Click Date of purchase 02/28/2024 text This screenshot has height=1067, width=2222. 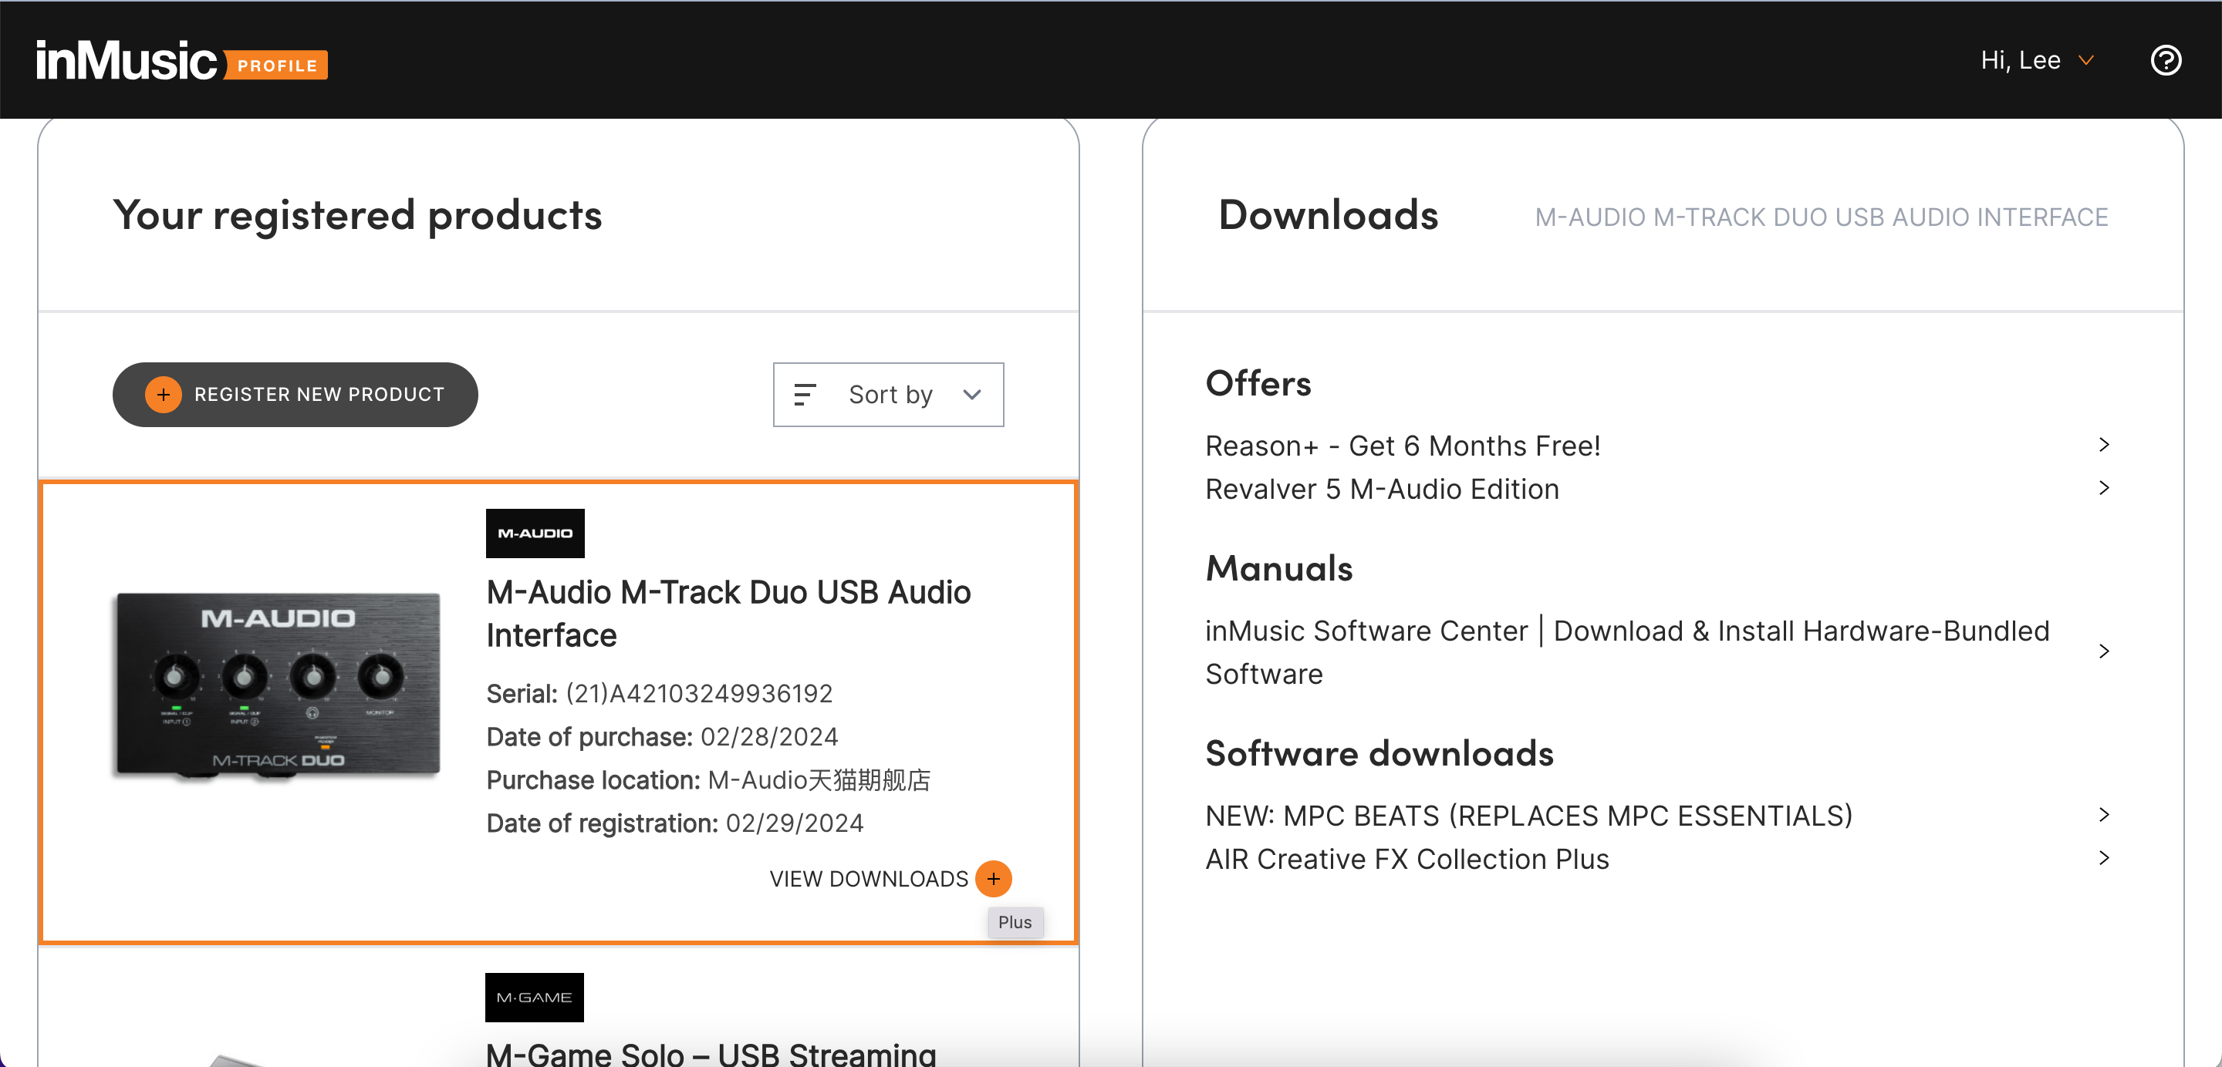662,737
